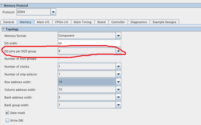Select the Memory tab

[x=25, y=22]
